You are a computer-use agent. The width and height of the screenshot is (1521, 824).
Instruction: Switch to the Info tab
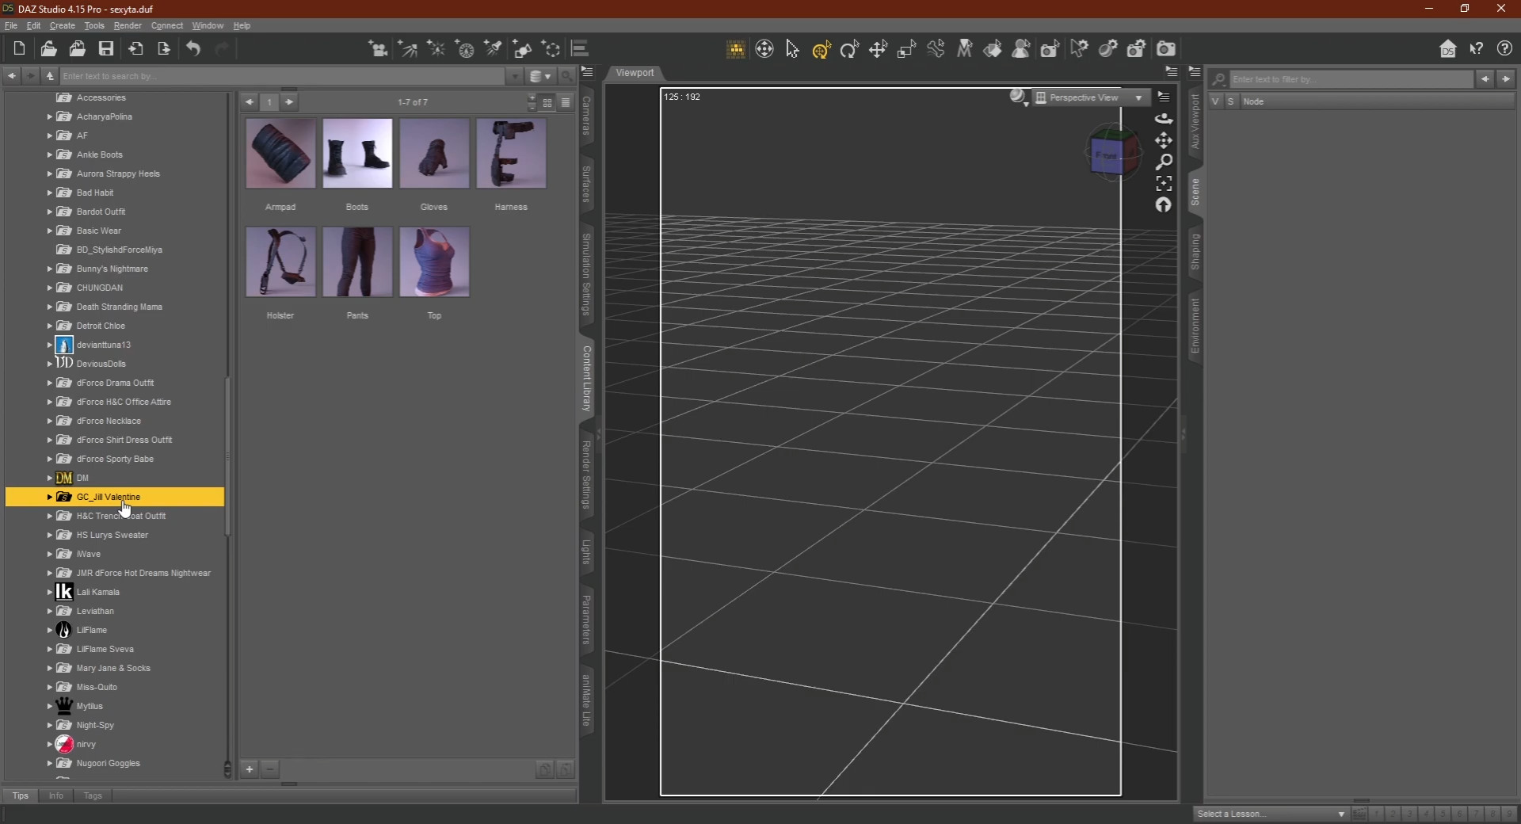(x=55, y=795)
